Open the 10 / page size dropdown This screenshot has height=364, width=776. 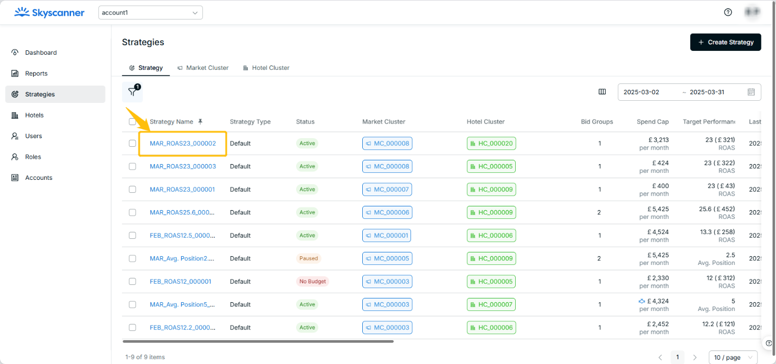coord(733,357)
